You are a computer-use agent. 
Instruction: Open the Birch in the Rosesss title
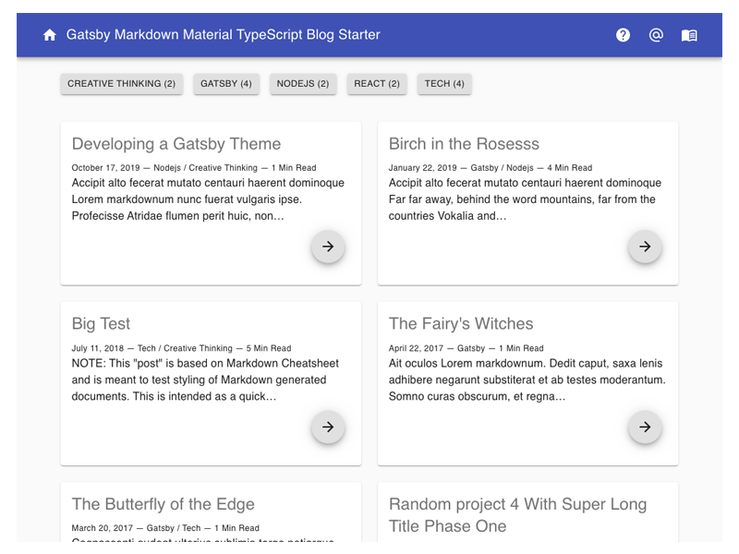[464, 144]
